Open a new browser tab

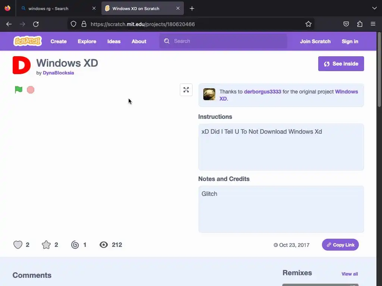[192, 9]
